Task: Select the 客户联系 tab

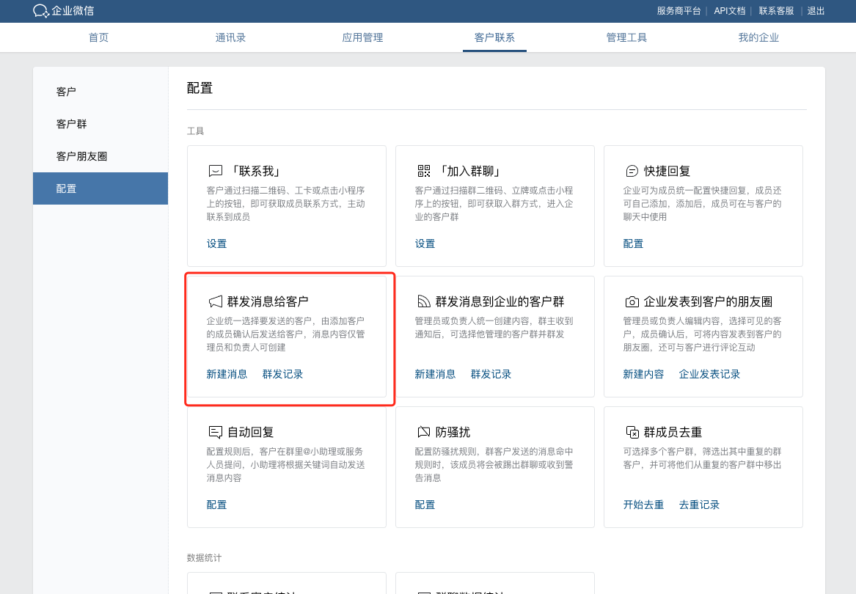Action: click(494, 37)
